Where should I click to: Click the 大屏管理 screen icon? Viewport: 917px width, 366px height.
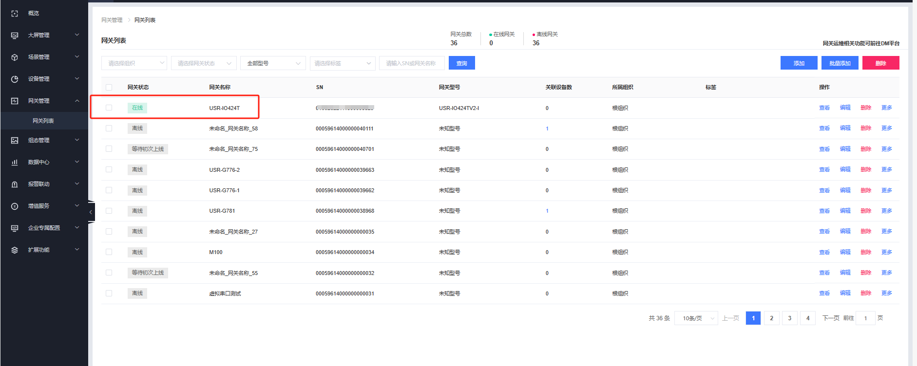pos(15,36)
